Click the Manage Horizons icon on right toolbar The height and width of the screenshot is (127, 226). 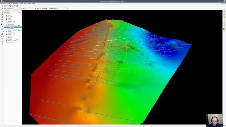224,14
